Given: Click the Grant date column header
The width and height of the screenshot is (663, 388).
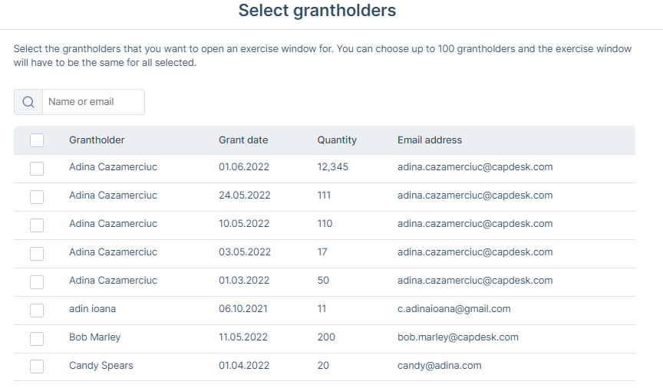Looking at the screenshot, I should coord(243,140).
